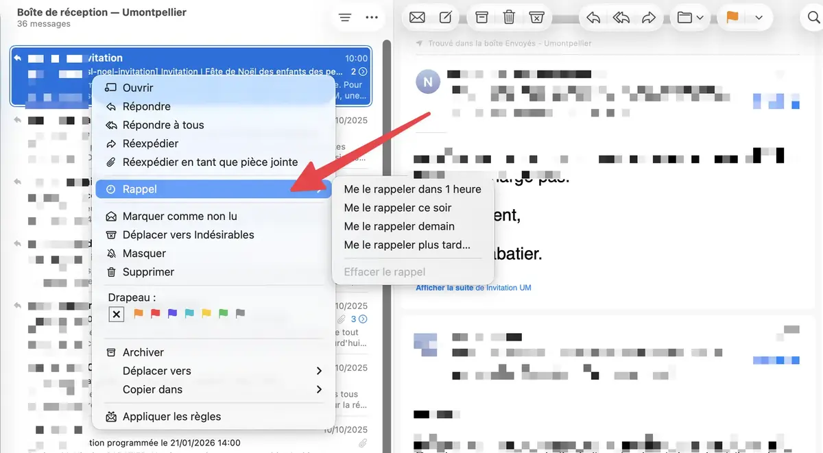Pick the green flag color swatch
This screenshot has width=823, height=453.
222,313
